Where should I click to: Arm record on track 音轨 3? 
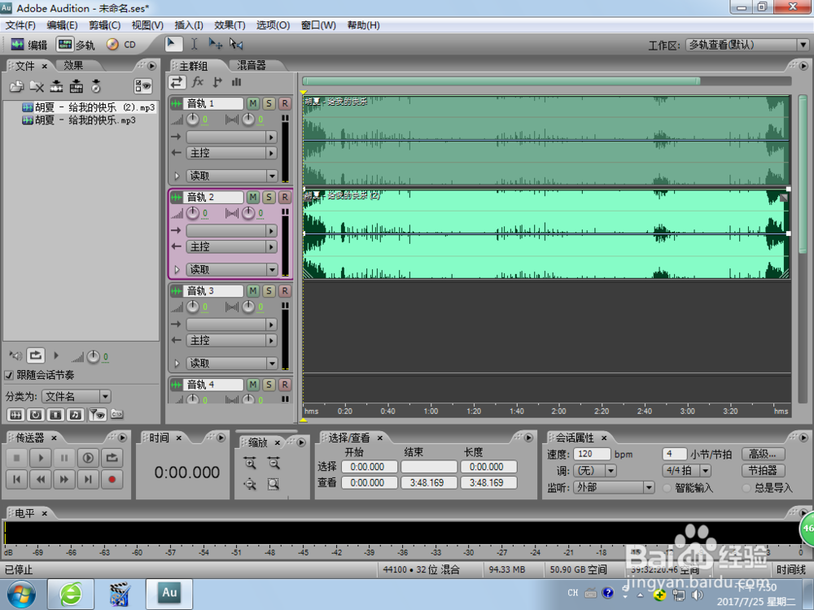point(285,291)
